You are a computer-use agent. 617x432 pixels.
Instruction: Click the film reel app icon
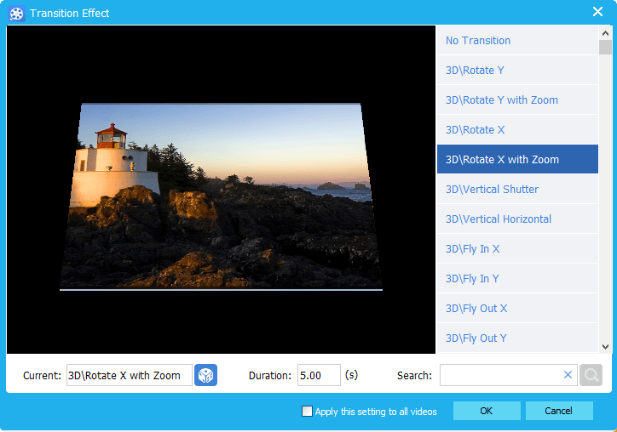coord(15,13)
